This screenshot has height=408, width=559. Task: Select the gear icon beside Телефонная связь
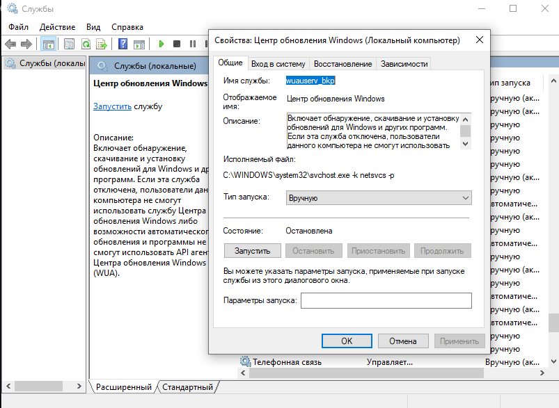(245, 361)
